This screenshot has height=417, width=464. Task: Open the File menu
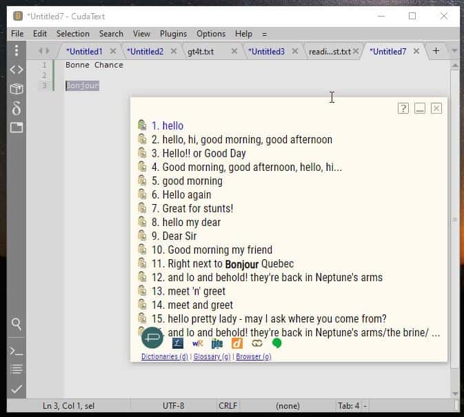17,34
